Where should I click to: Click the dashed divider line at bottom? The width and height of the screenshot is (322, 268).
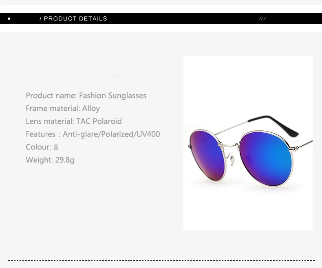[161, 260]
